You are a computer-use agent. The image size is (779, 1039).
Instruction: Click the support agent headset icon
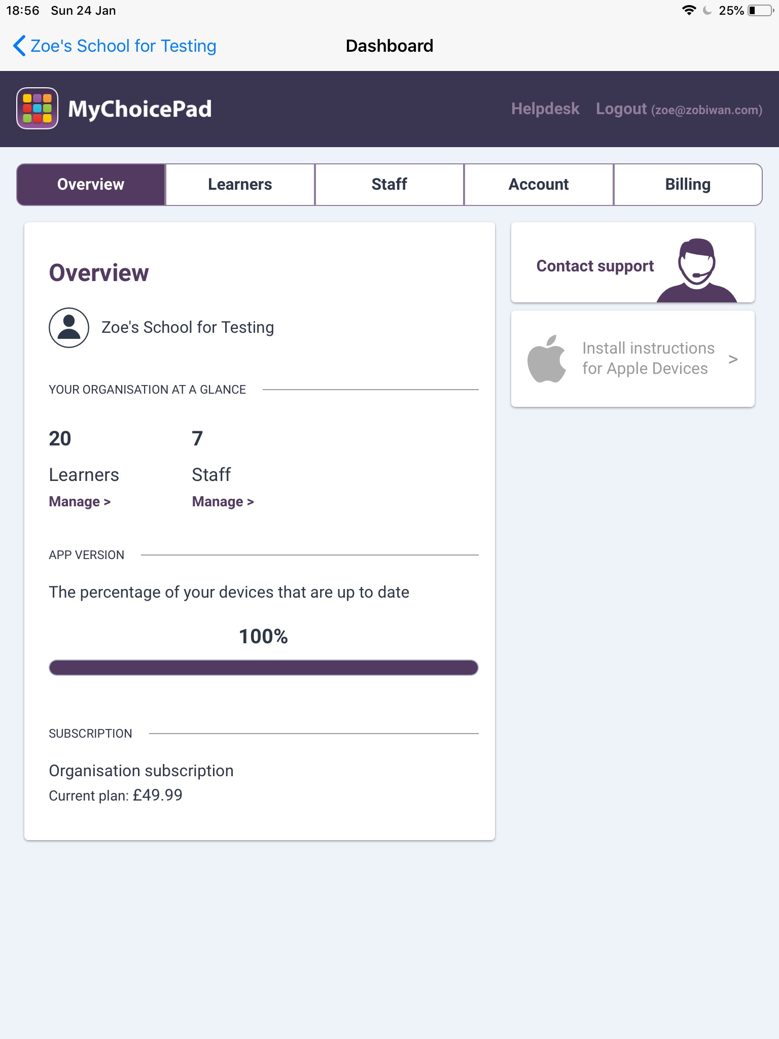click(697, 270)
